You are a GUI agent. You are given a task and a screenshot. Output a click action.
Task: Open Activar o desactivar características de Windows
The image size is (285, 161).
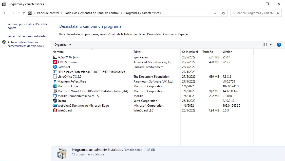coord(26,44)
